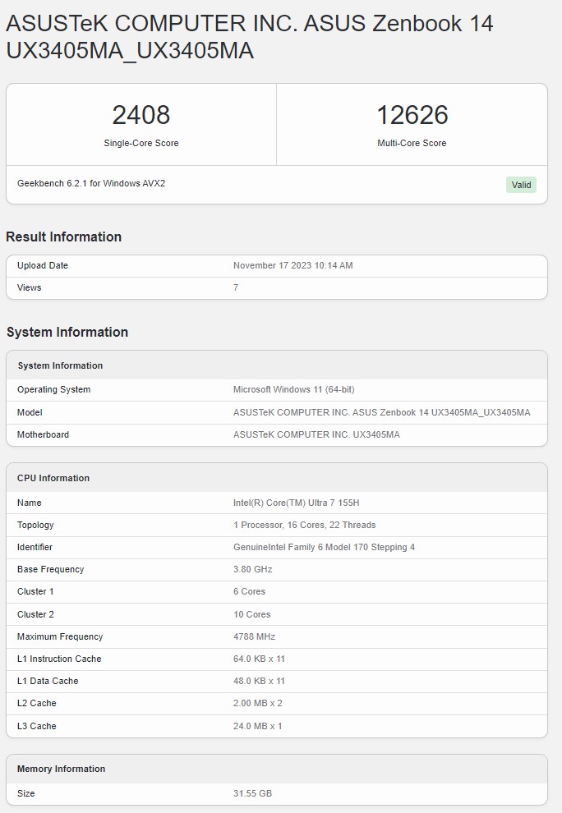Click the Model value ASUS Zenbook 14 UX3405MA_UX3405MA

pyautogui.click(x=382, y=413)
